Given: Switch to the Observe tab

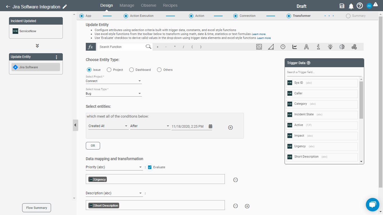Looking at the screenshot, I should 149,5.
